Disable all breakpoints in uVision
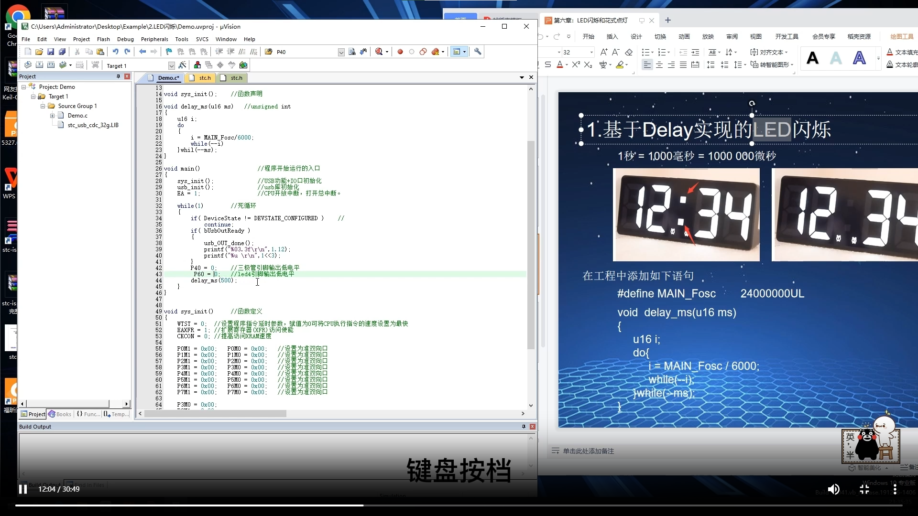Image resolution: width=918 pixels, height=516 pixels. tap(423, 52)
